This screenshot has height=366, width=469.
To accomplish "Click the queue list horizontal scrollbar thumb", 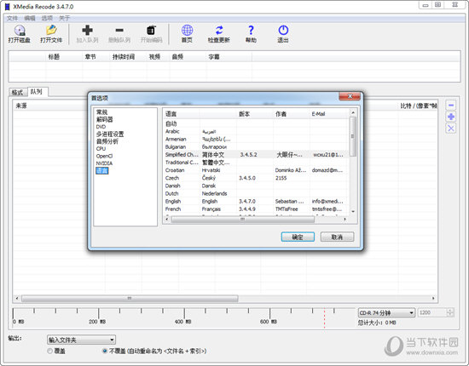I will point(130,298).
